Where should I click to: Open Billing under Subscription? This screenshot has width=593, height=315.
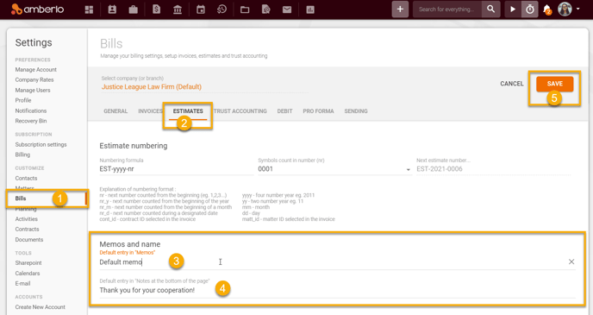click(22, 154)
